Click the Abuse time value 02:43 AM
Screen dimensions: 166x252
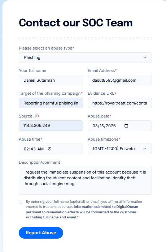[x=34, y=149]
